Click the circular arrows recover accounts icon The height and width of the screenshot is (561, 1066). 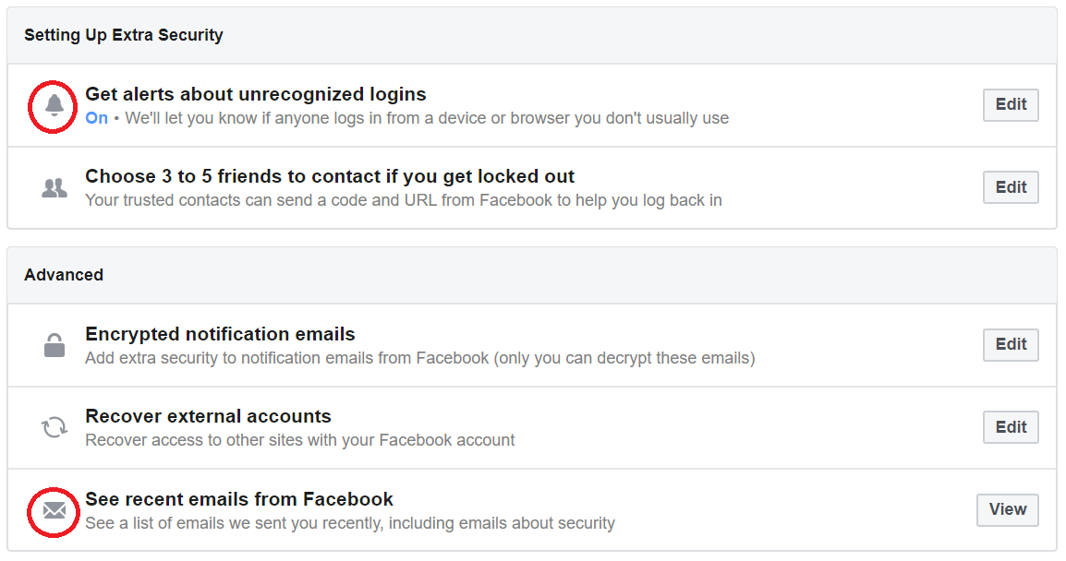click(x=55, y=427)
